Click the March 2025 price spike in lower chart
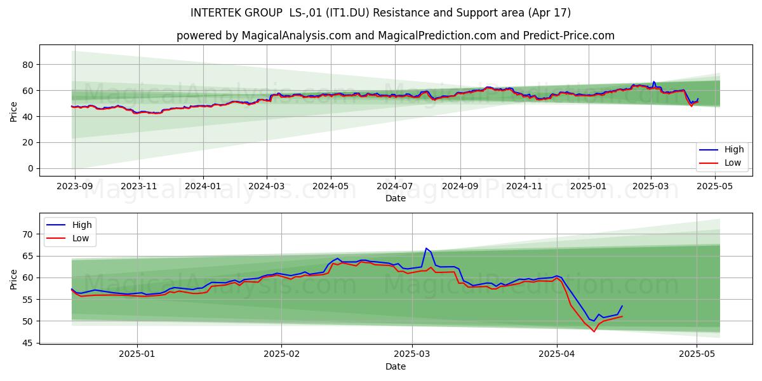 (x=426, y=248)
